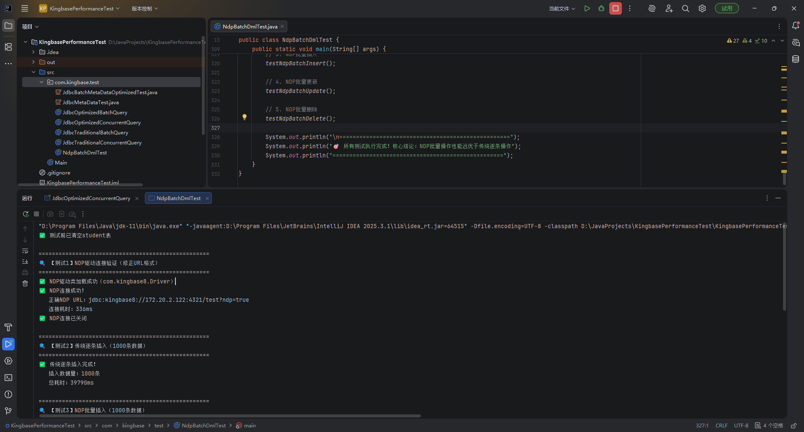Image resolution: width=804 pixels, height=432 pixels.
Task: Switch to JdbcOptimizedConcurrentQuery run tab
Action: (x=91, y=198)
